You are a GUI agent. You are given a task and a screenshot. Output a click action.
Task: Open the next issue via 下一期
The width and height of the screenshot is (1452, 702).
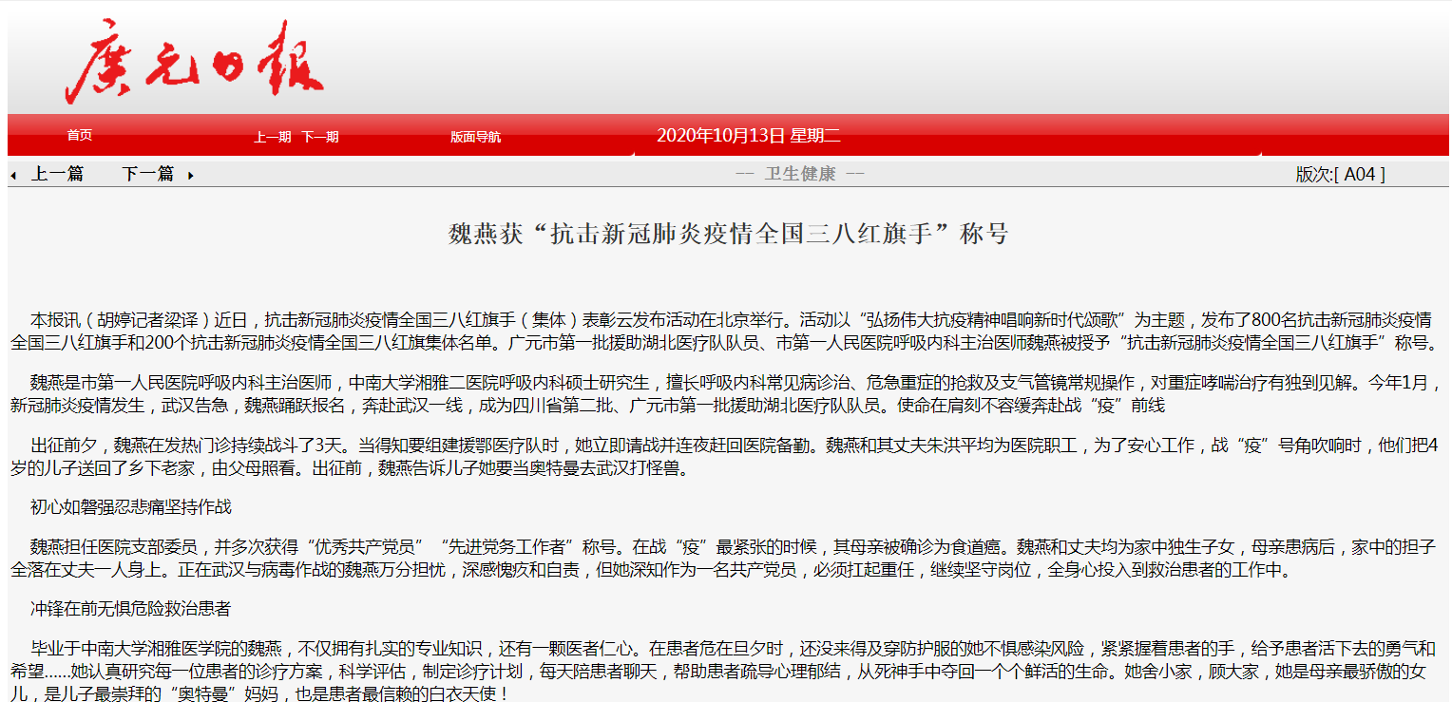click(320, 137)
